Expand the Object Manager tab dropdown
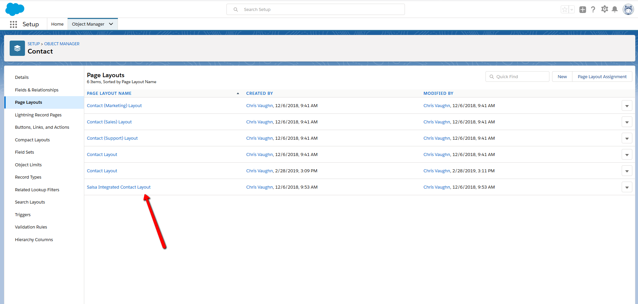 tap(111, 24)
